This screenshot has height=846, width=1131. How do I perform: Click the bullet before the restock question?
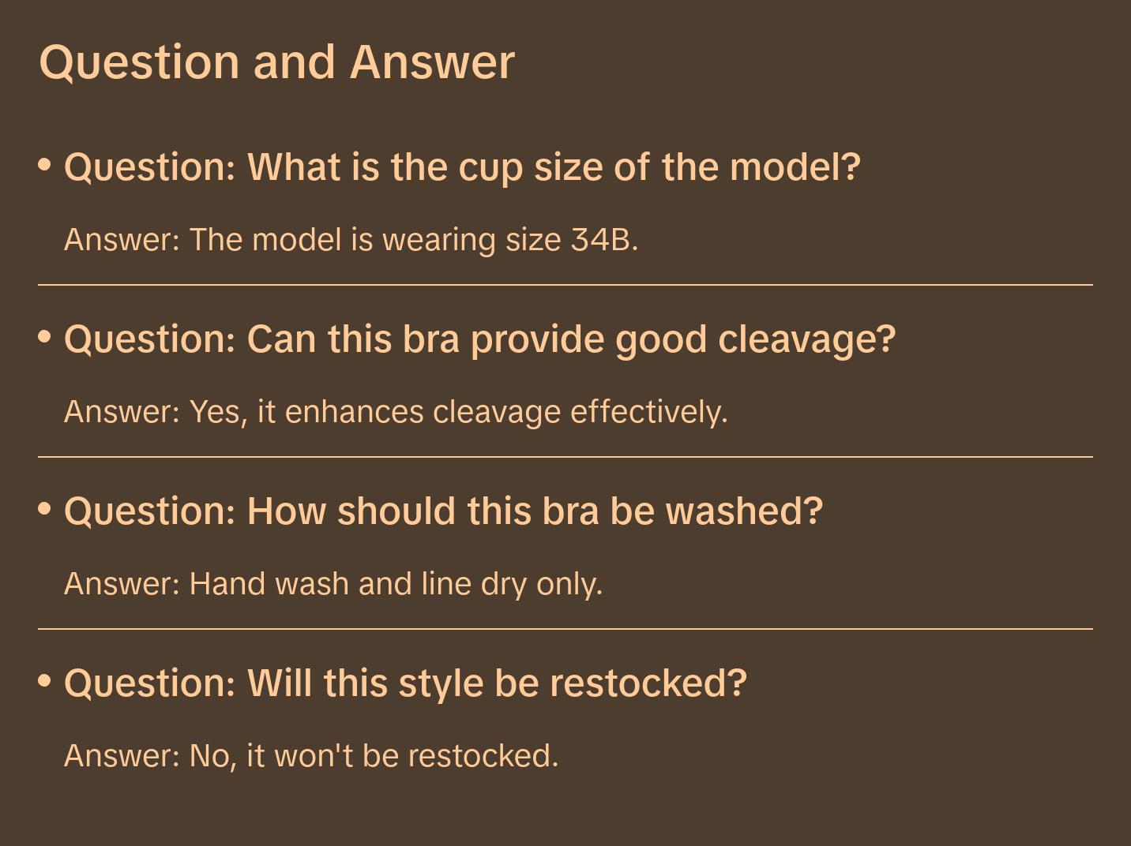[45, 680]
